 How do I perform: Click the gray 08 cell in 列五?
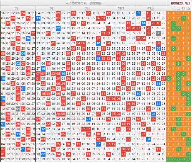tap(159, 33)
